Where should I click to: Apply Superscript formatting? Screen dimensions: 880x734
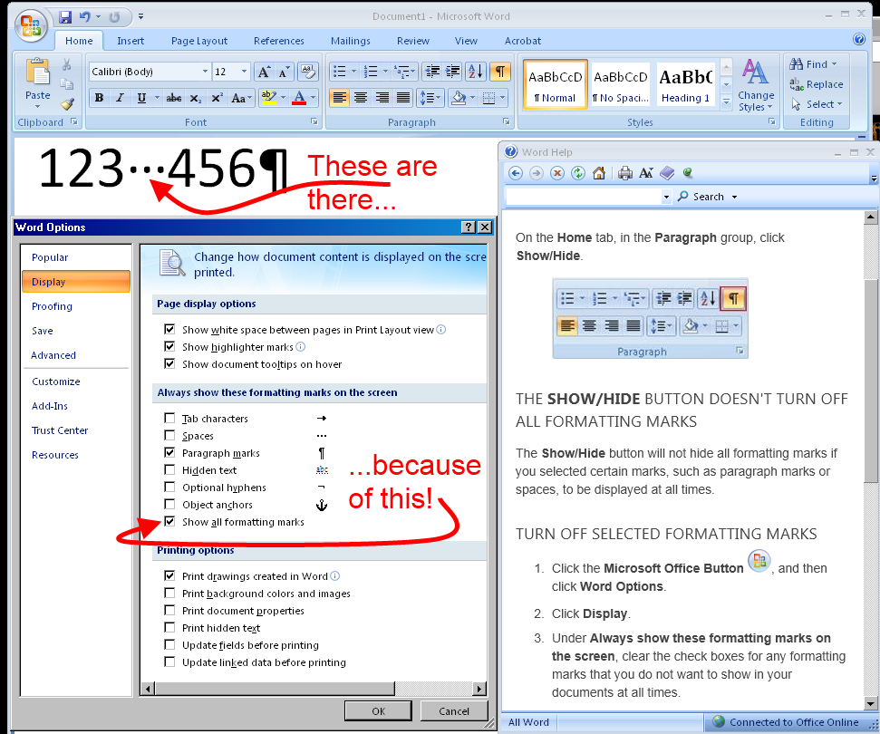tap(218, 98)
